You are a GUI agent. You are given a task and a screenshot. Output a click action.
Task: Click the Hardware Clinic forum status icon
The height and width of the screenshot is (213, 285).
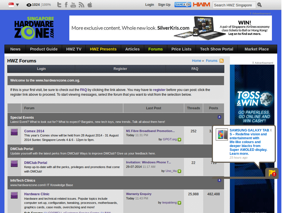(14, 195)
